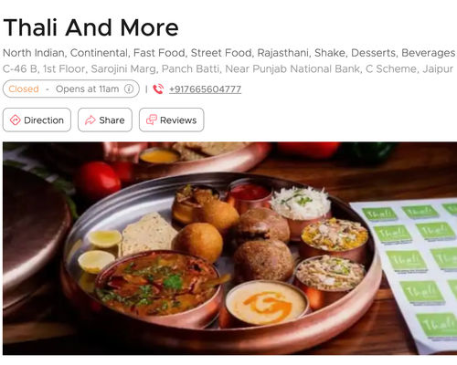
Task: Call phone number +917665604777
Action: click(205, 89)
